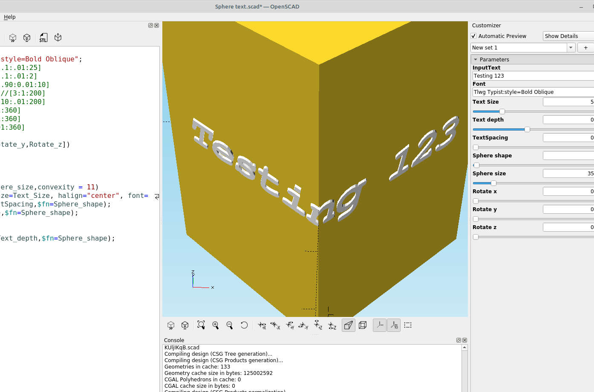The width and height of the screenshot is (594, 392).
Task: Click the Perspective projection button
Action: pyautogui.click(x=348, y=325)
